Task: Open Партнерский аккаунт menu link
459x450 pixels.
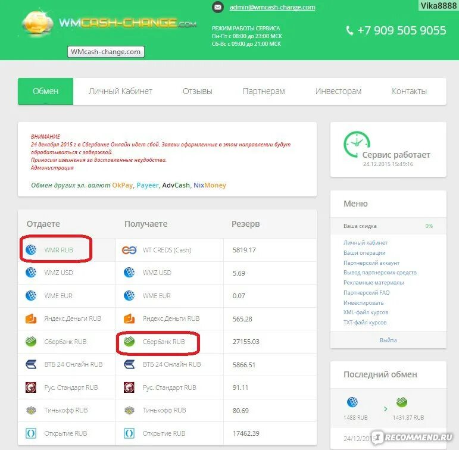Action: pos(371,263)
